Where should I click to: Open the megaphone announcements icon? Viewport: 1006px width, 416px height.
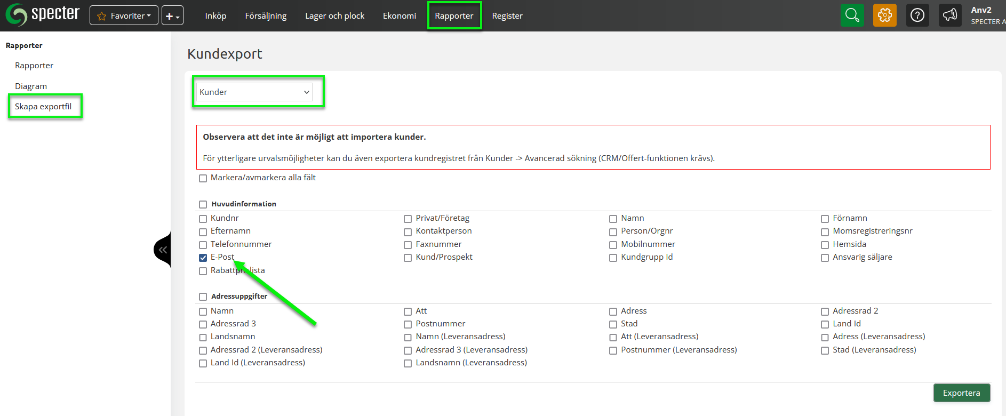[x=949, y=15]
